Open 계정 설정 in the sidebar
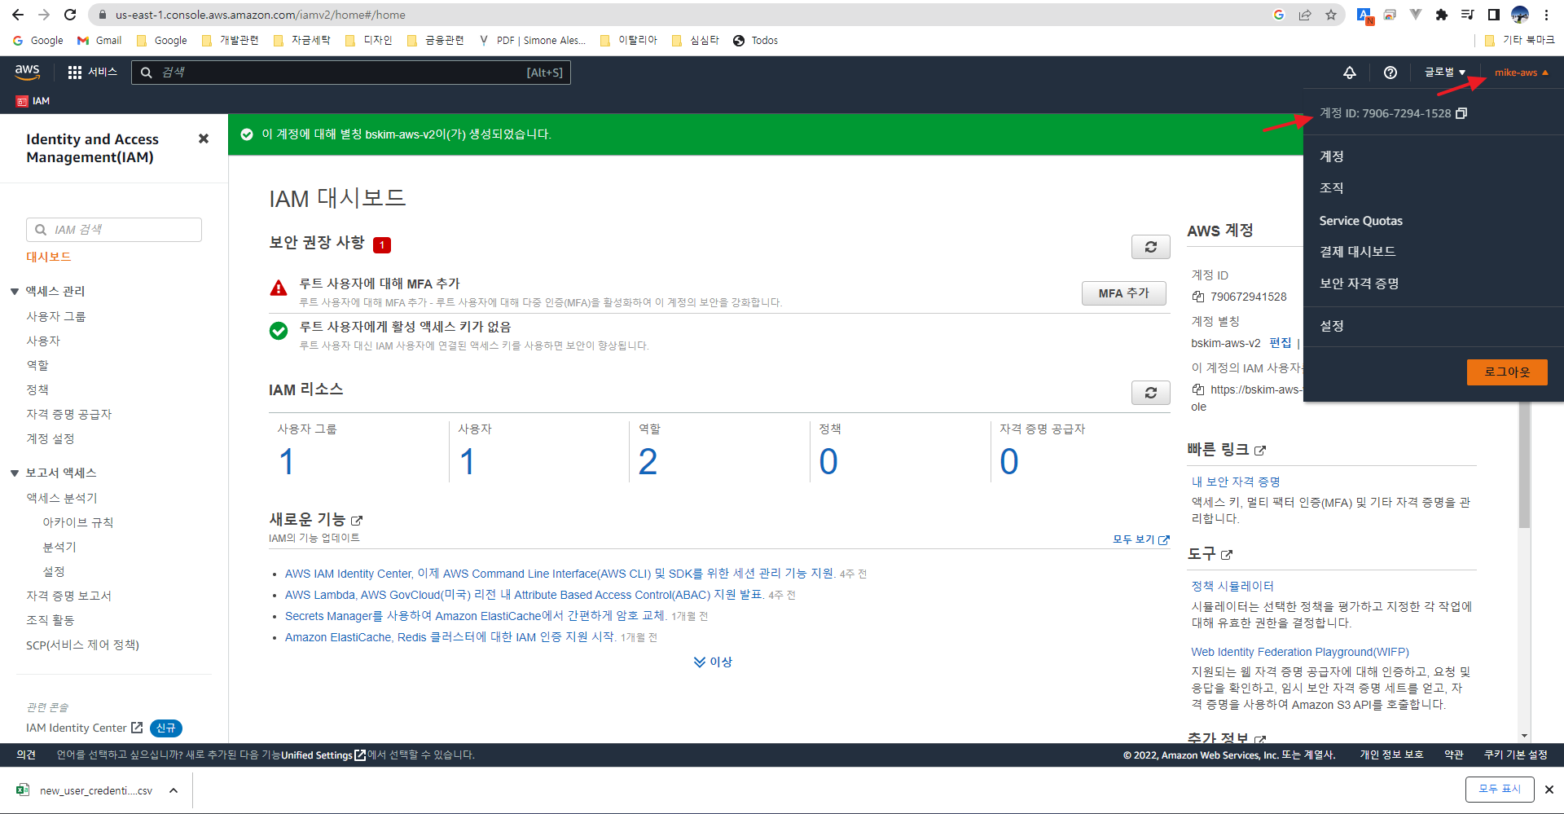Viewport: 1564px width, 814px height. point(51,438)
